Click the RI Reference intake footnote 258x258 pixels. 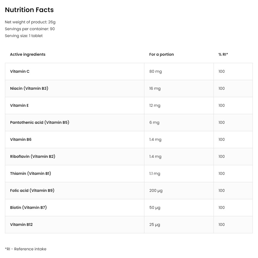click(26, 249)
